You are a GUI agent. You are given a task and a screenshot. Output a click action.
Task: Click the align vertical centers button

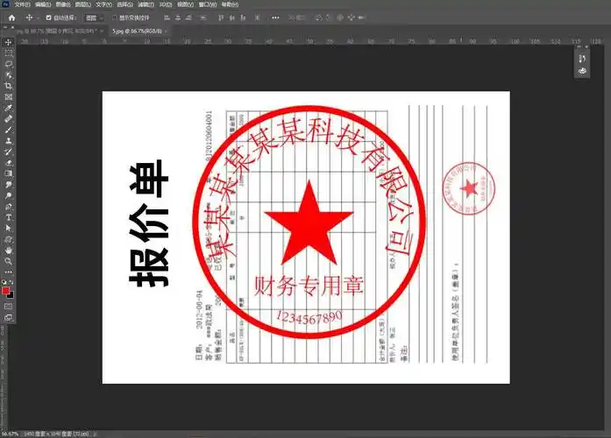tap(231, 18)
